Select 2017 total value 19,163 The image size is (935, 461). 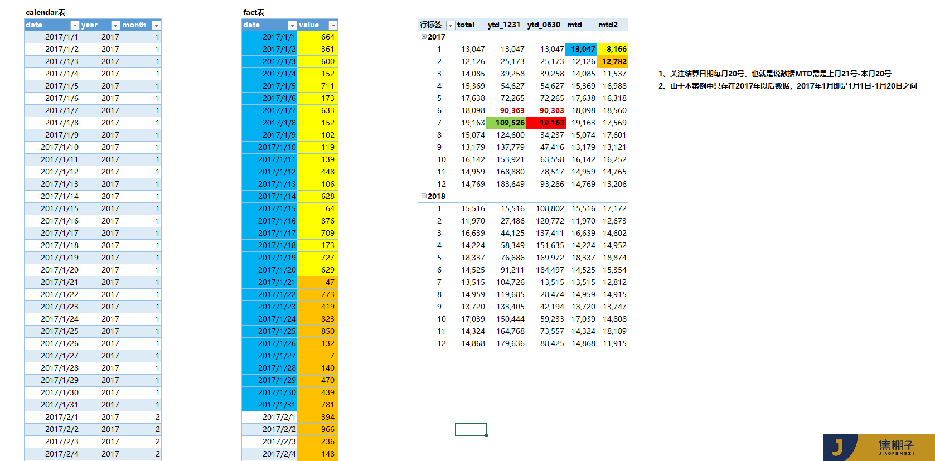473,123
